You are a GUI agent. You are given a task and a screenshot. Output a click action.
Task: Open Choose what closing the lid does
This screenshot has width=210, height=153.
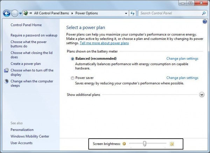pyautogui.click(x=31, y=55)
